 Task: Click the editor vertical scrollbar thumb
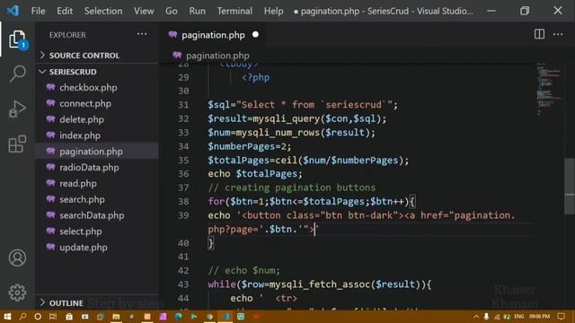(570, 186)
